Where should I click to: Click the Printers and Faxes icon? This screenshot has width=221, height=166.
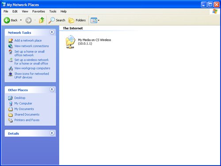point(11,120)
